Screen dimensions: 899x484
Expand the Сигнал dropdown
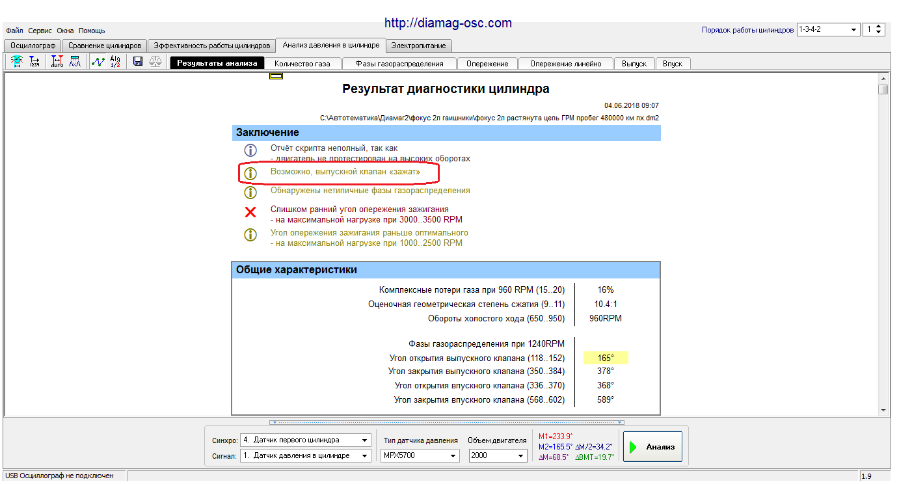point(365,455)
